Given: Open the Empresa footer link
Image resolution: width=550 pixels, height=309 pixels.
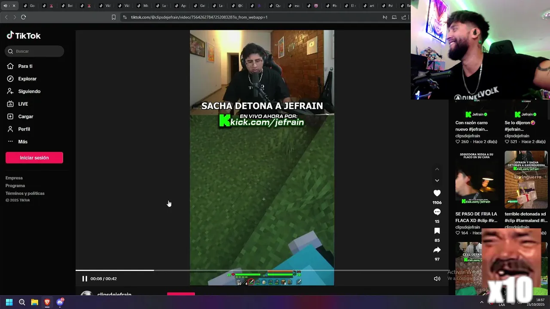Looking at the screenshot, I should [14, 178].
